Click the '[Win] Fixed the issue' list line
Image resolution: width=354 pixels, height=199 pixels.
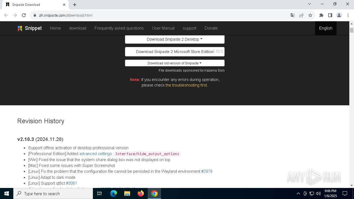[99, 160]
